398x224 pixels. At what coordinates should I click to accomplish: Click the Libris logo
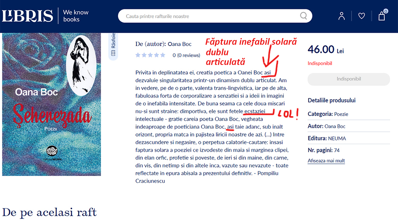coord(28,16)
